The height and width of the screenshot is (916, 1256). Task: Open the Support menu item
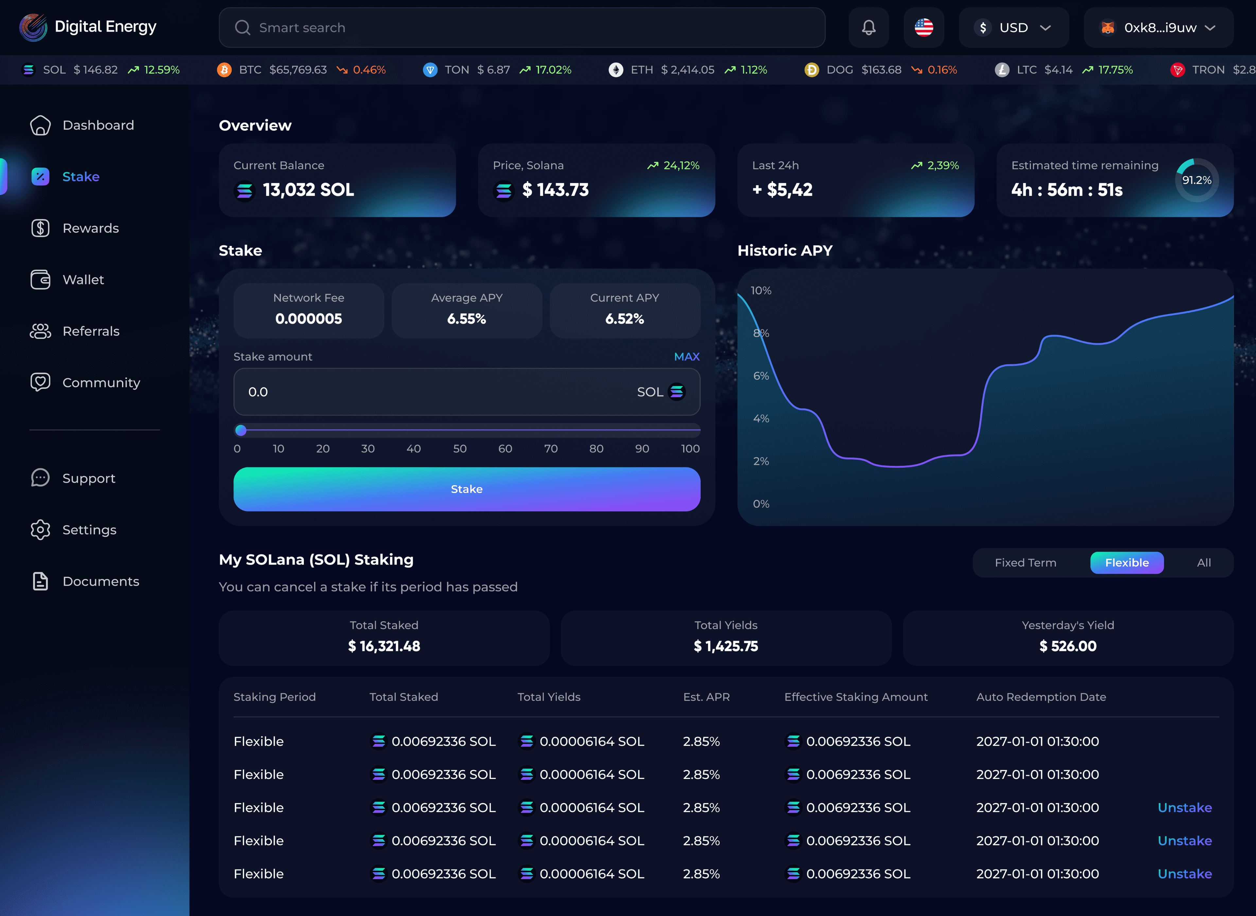(89, 479)
